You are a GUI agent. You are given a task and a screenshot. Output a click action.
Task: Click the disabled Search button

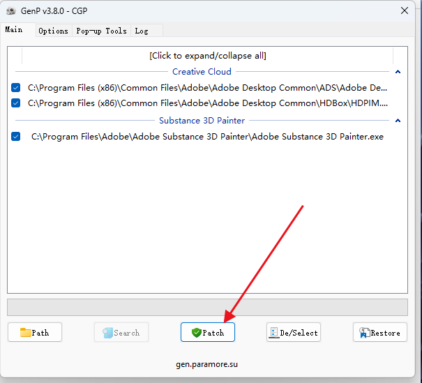[x=121, y=332]
